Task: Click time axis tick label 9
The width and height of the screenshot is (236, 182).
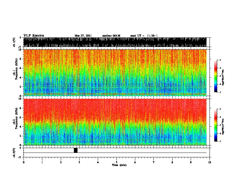Action: (191, 162)
